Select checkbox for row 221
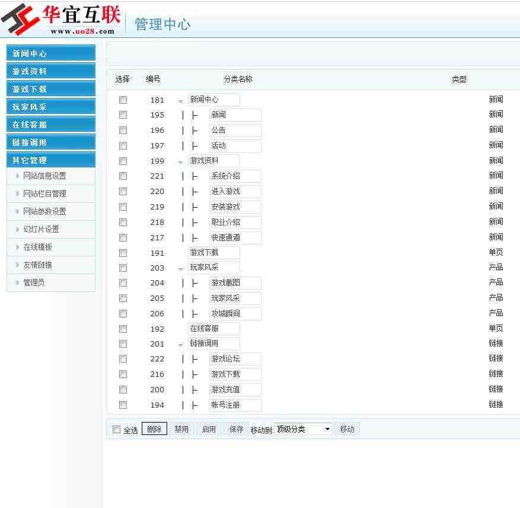520x508 pixels. (x=123, y=176)
